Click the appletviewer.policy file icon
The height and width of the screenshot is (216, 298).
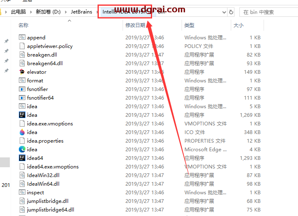click(22, 46)
